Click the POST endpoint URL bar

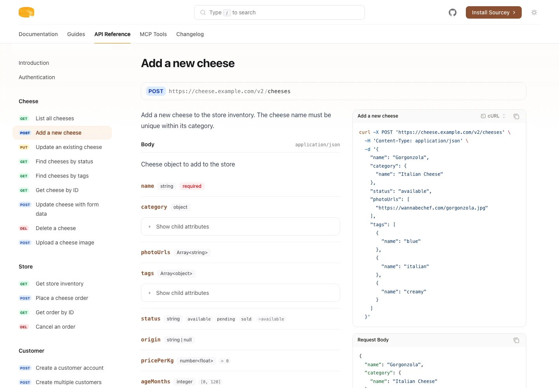[x=333, y=91]
